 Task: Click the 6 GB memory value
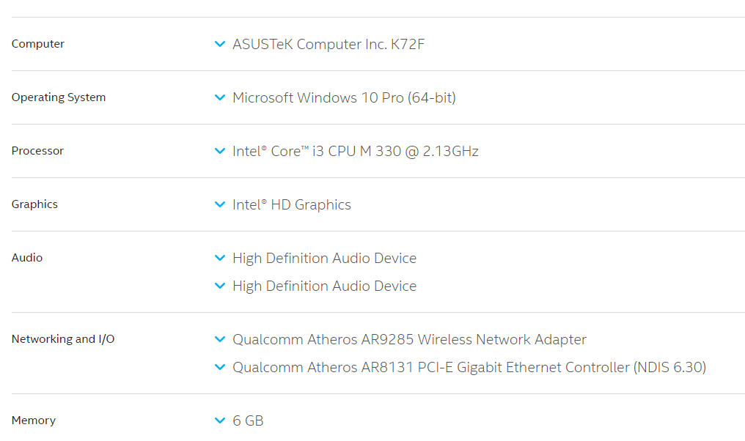248,420
